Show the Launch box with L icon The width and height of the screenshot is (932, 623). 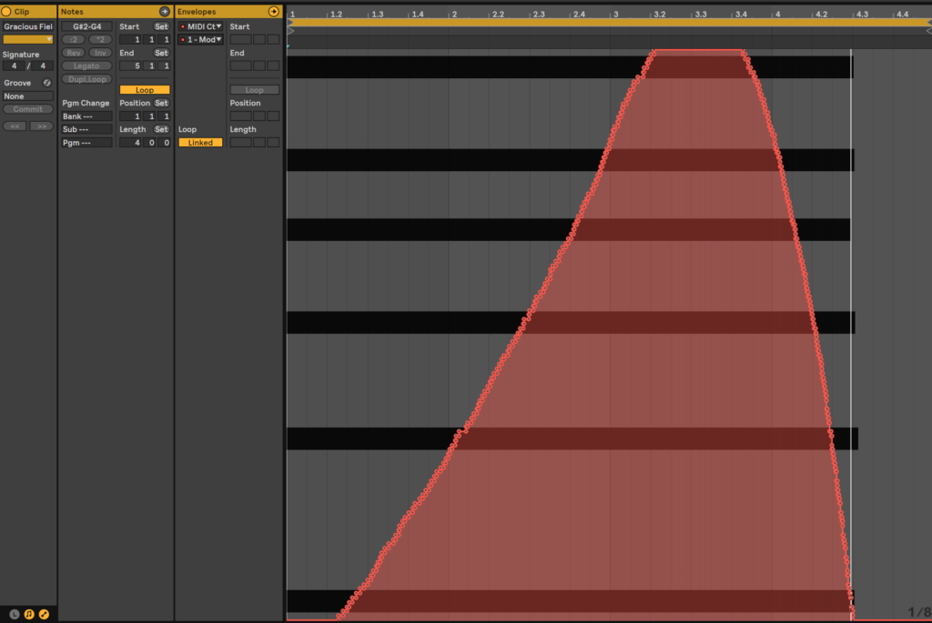pos(15,615)
